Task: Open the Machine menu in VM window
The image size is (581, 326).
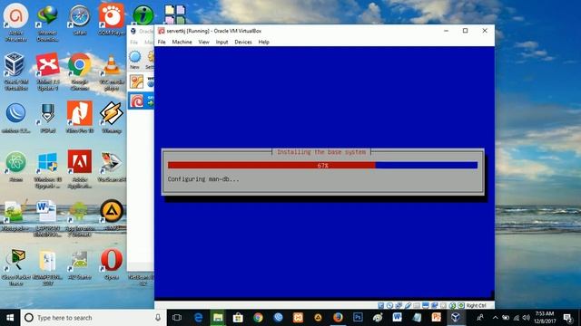Action: point(182,43)
